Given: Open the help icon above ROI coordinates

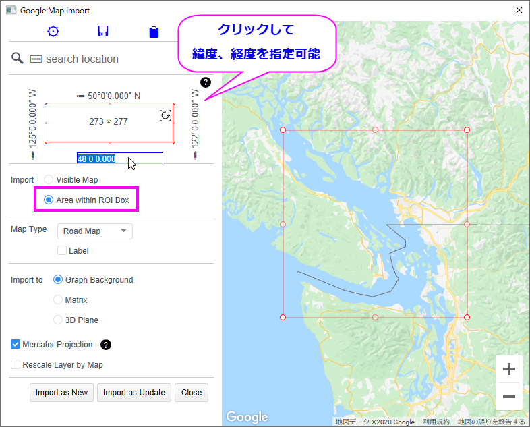Looking at the screenshot, I should [x=206, y=82].
